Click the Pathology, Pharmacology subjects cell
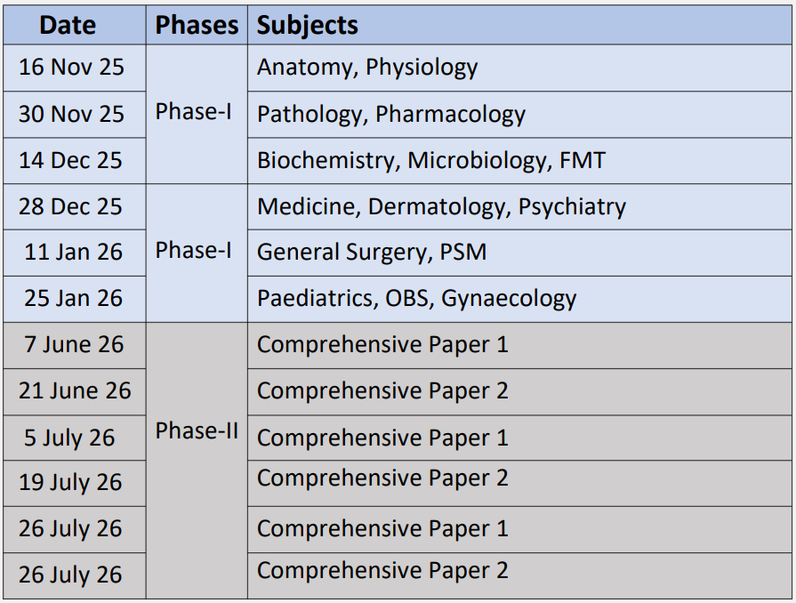This screenshot has height=603, width=796. click(x=391, y=114)
